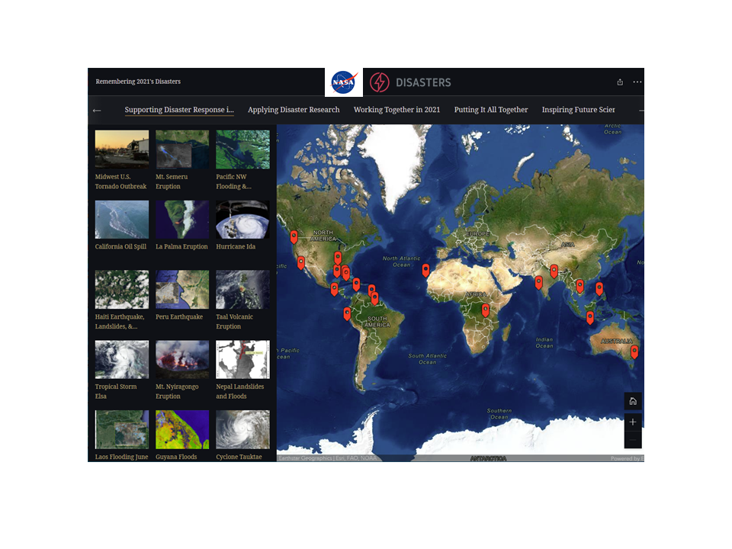Screen dimensions: 732x549
Task: Select the red marker in Africa
Action: click(484, 310)
